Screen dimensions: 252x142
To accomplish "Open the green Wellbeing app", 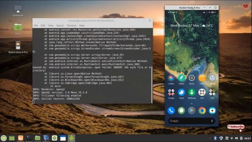I will [192, 92].
